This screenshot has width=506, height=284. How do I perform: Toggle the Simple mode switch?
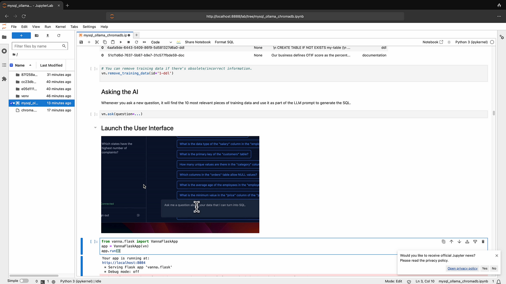(x=24, y=281)
